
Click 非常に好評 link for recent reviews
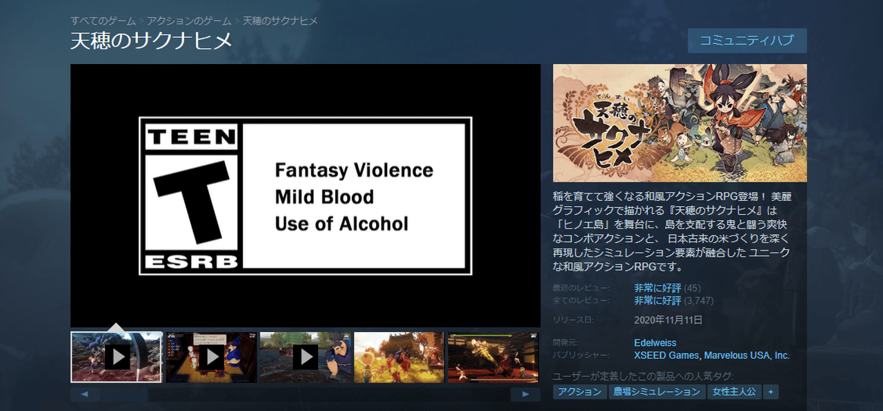(657, 288)
